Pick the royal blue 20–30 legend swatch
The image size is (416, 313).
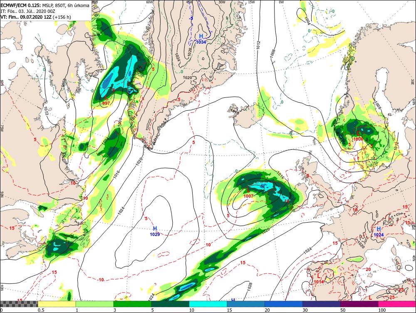(284, 304)
